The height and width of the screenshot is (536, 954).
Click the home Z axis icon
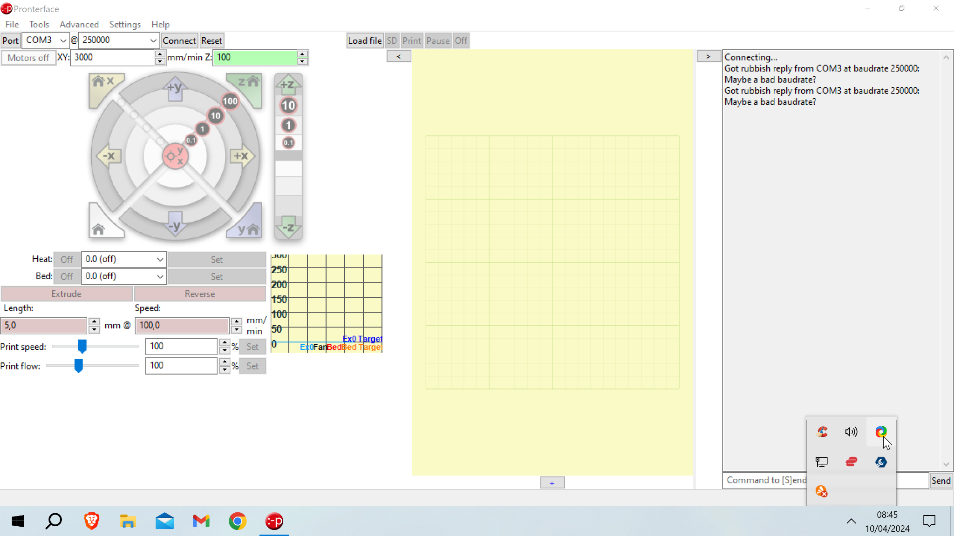point(247,84)
